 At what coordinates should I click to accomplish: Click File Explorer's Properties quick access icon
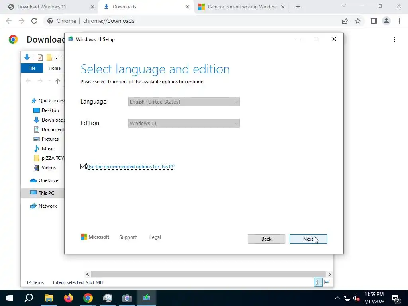40,57
